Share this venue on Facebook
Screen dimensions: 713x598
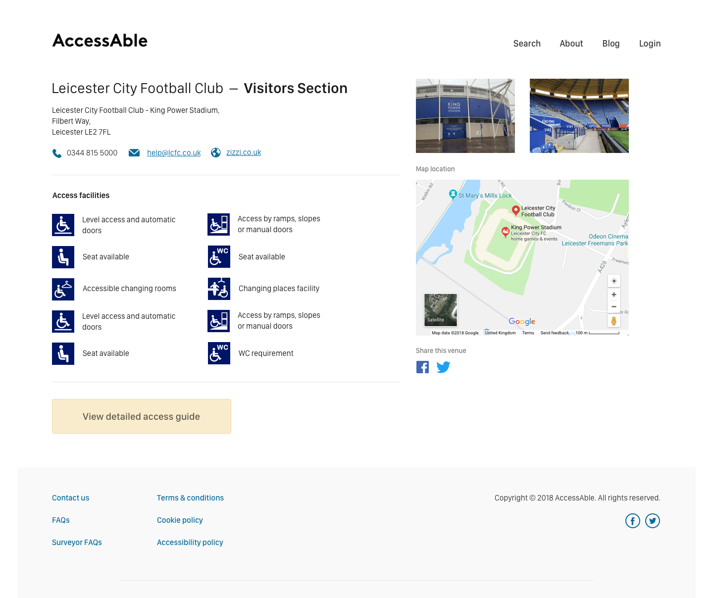(x=423, y=367)
